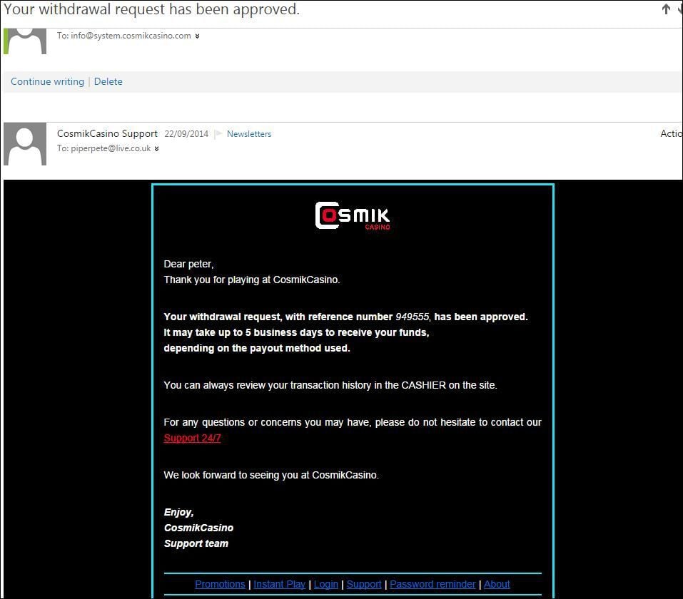Open the Login footer link
683x599 pixels.
(x=326, y=584)
